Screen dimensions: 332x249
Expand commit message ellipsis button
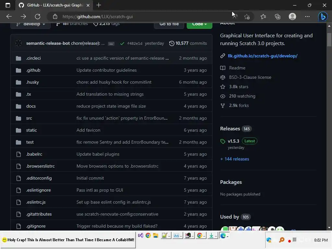(x=111, y=44)
